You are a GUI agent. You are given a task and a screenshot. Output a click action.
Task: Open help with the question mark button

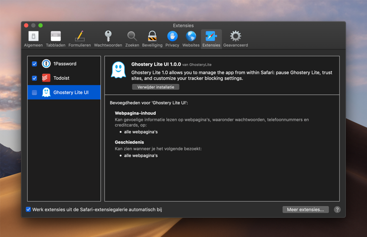337,210
